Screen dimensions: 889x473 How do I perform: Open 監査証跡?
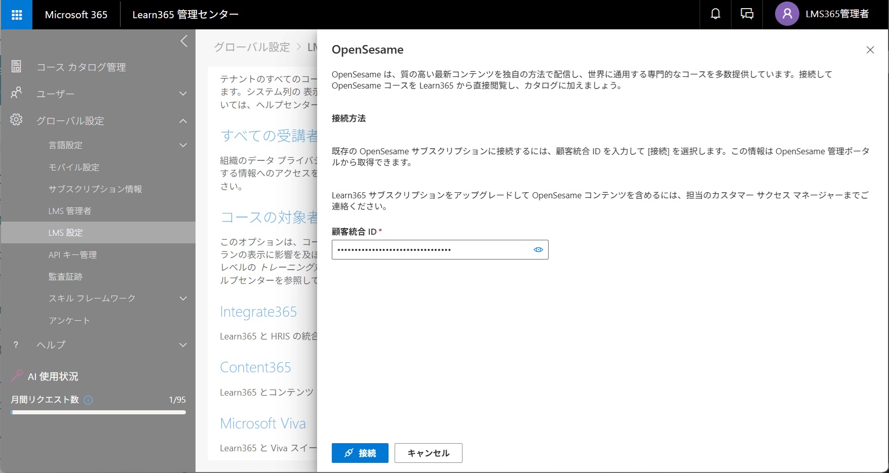[x=65, y=277]
